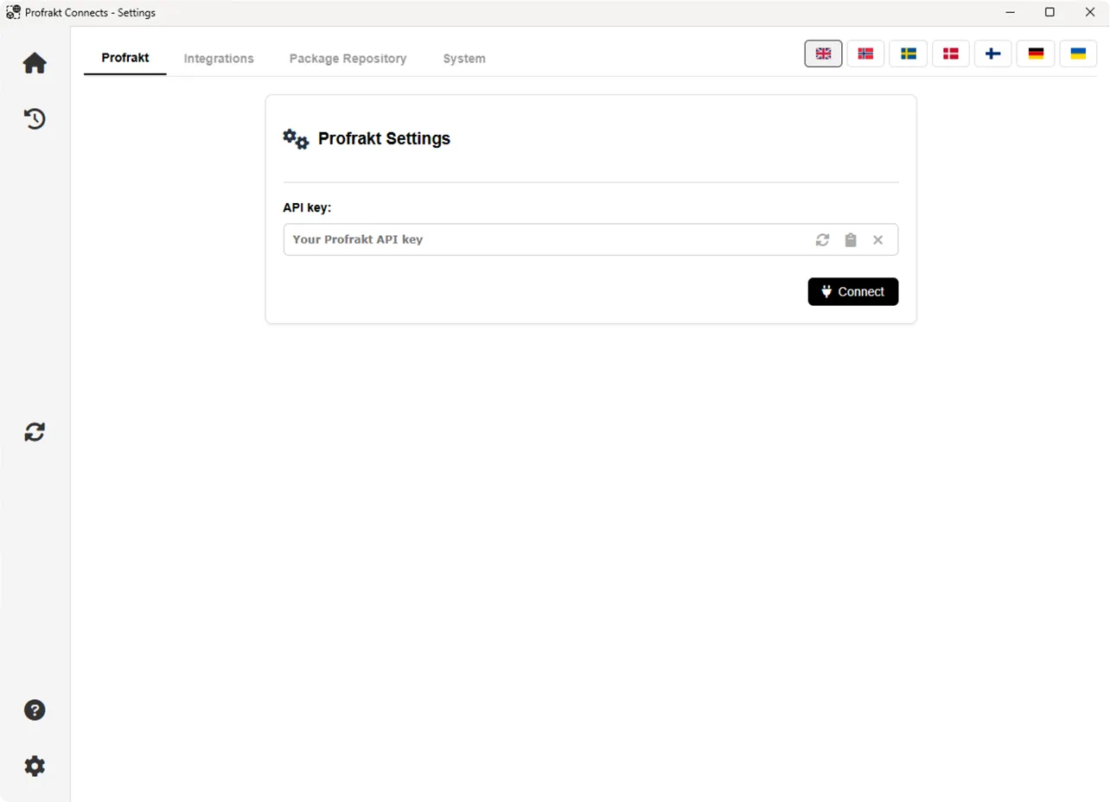Open the Home page from sidebar
This screenshot has height=802, width=1110.
click(35, 63)
